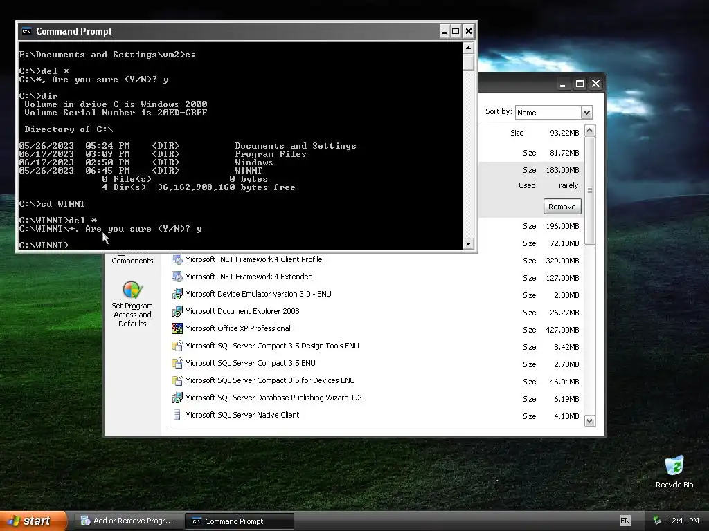
Task: Click the 'rarely' usage link
Action: click(x=568, y=185)
